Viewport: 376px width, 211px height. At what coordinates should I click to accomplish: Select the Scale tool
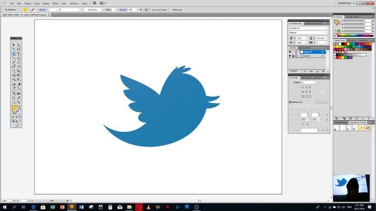(19, 71)
